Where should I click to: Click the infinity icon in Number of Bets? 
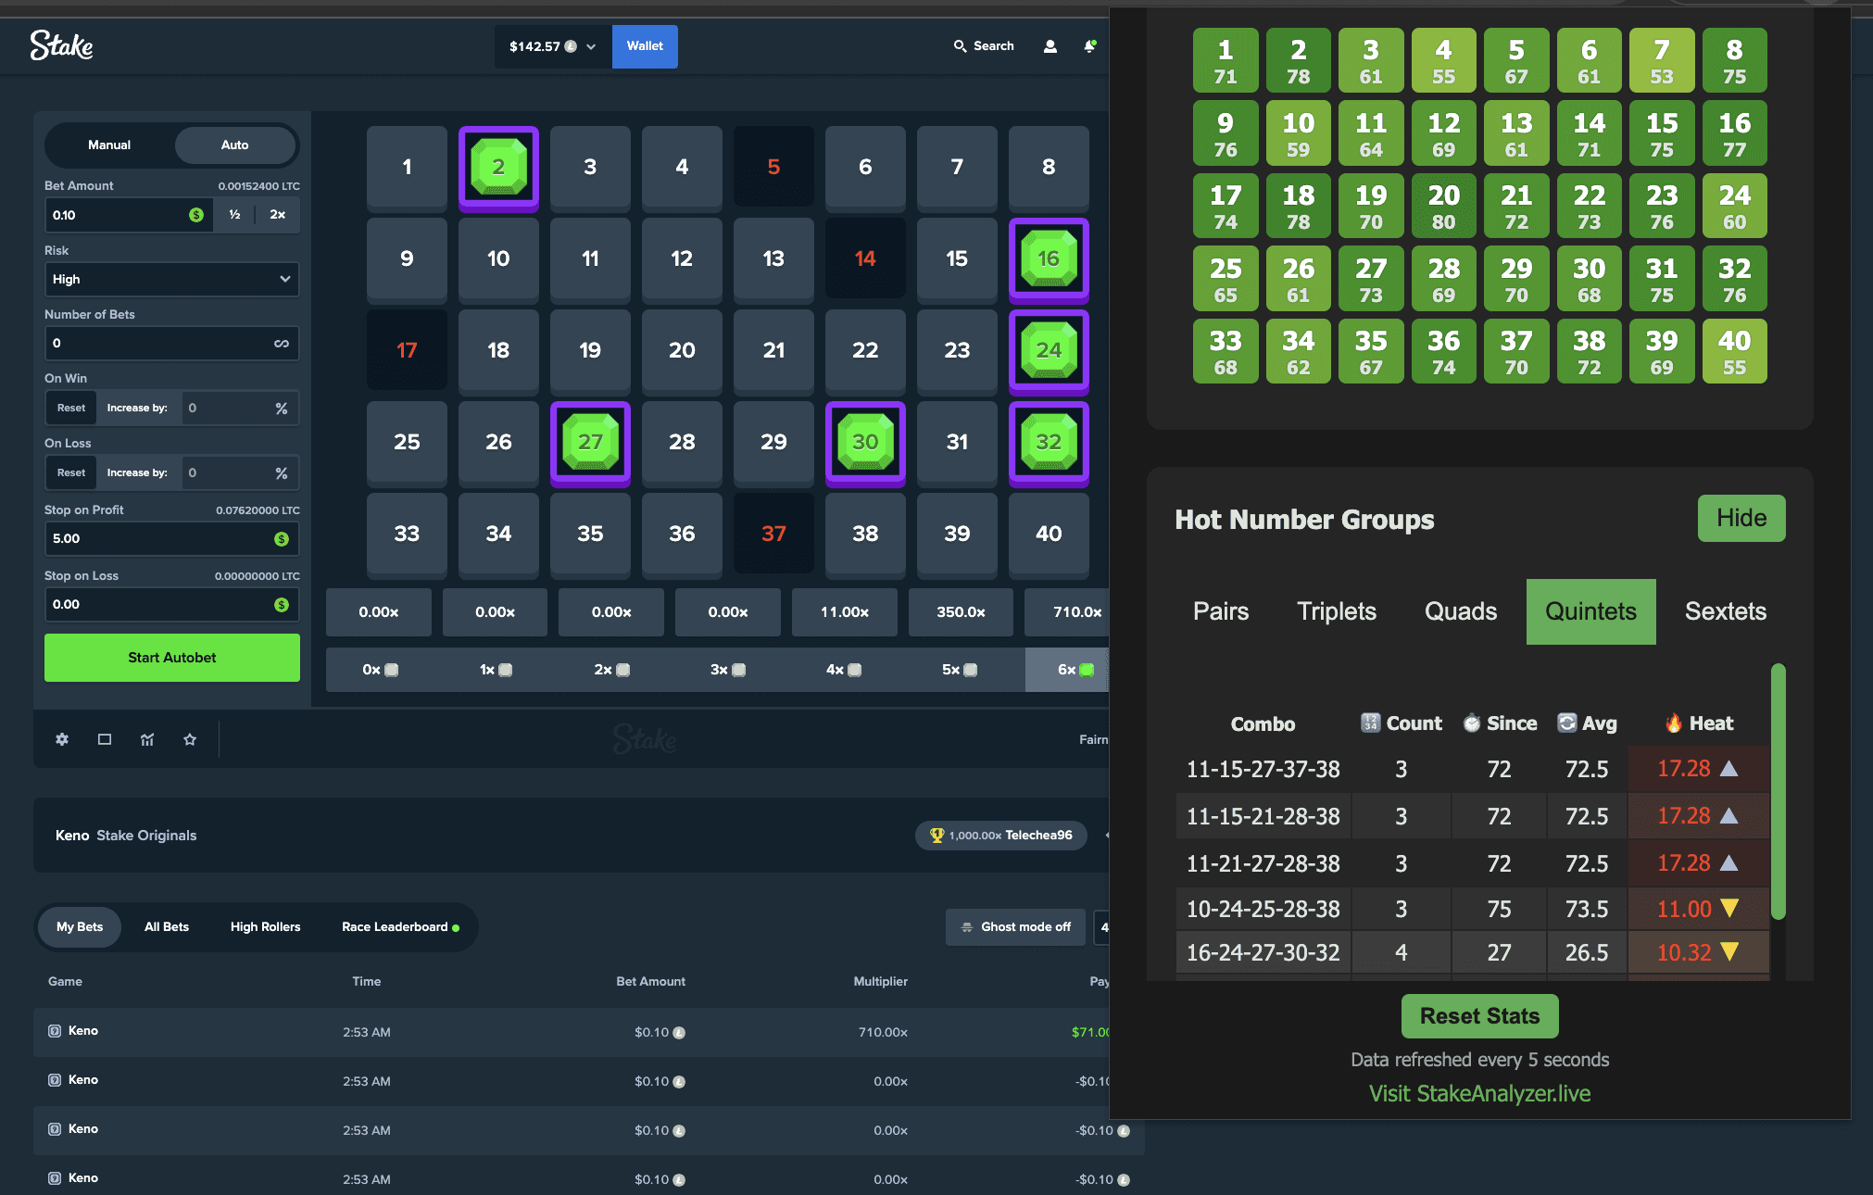tap(283, 343)
